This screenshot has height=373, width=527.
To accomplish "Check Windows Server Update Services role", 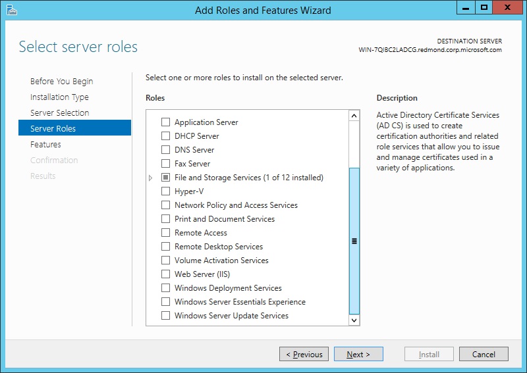I will [x=166, y=315].
